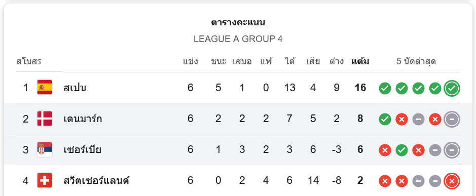
Task: Open team name สเปน
Action: point(75,88)
